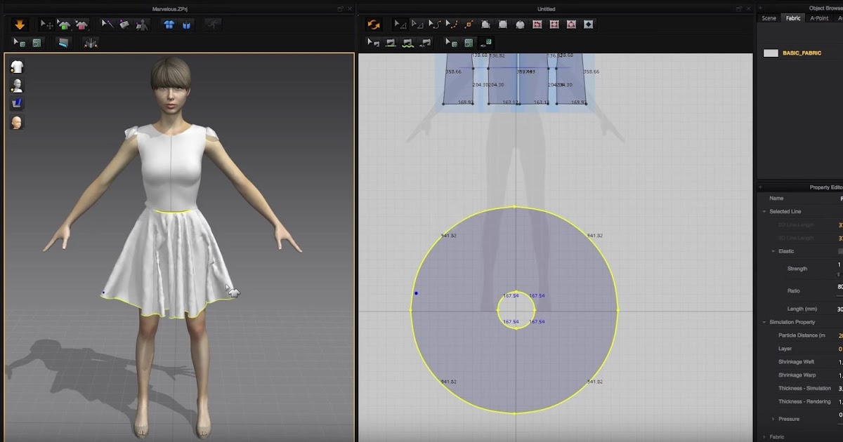843x442 pixels.
Task: Switch to the Scene tab
Action: tap(769, 18)
